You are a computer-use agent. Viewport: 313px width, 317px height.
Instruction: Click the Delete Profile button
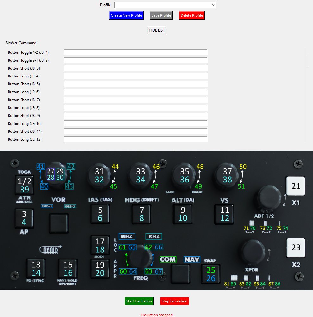[x=192, y=15]
